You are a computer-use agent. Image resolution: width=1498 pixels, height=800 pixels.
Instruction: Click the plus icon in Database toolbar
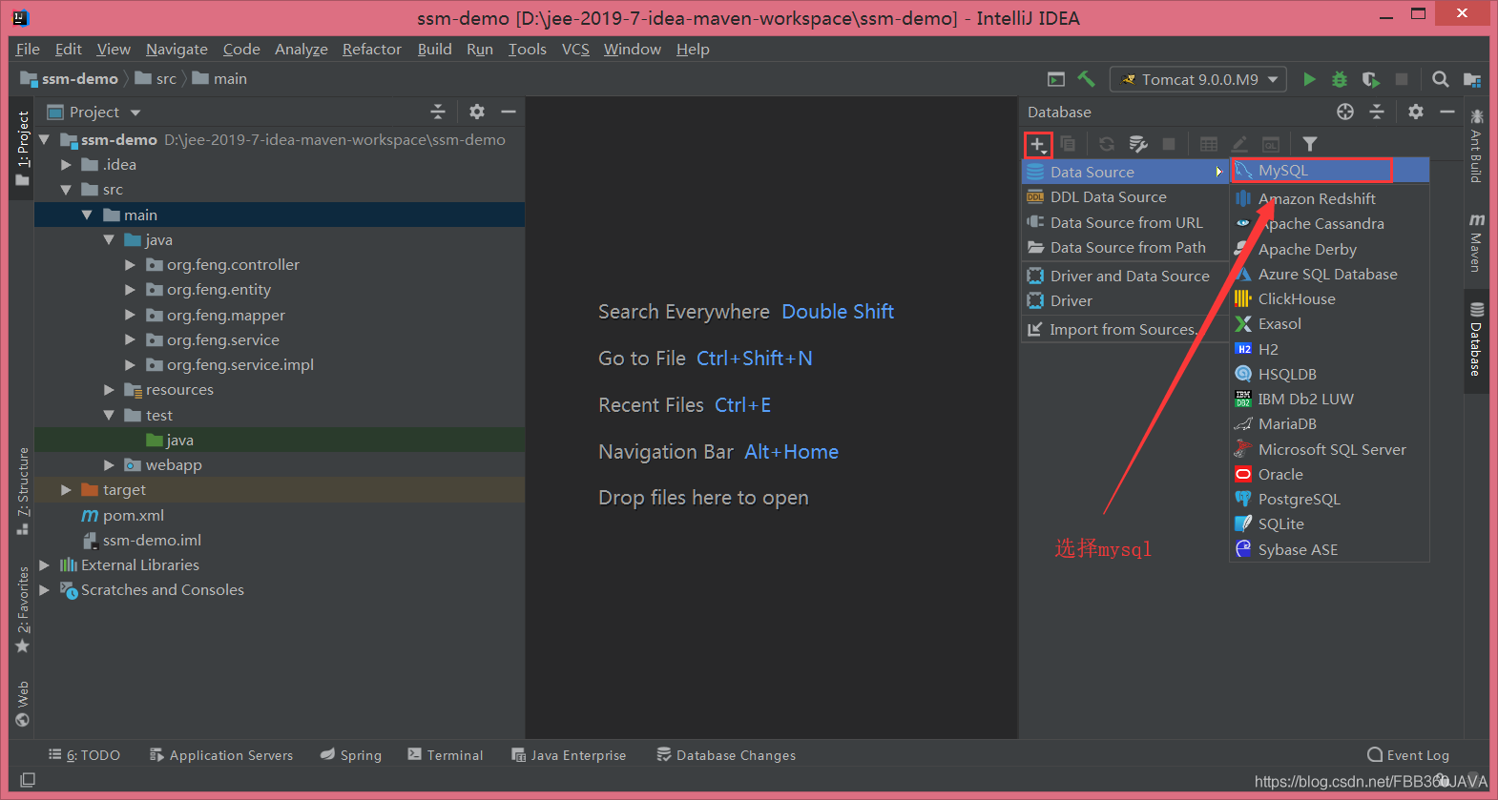[1038, 144]
